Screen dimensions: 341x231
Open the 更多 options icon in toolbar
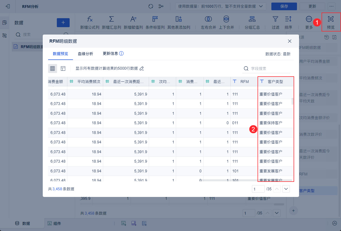[309, 19]
